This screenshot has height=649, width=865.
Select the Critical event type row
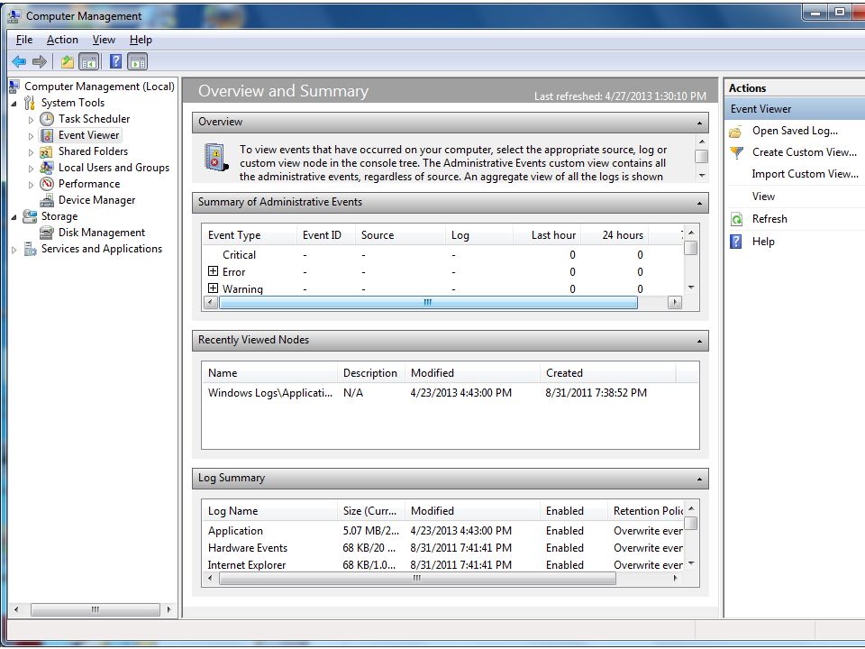(443, 255)
